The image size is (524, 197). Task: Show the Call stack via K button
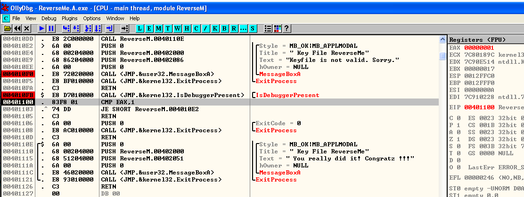tap(215, 28)
